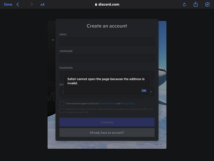This screenshot has height=161, width=214.
Task: Open the share sheet icon
Action: point(196,4)
